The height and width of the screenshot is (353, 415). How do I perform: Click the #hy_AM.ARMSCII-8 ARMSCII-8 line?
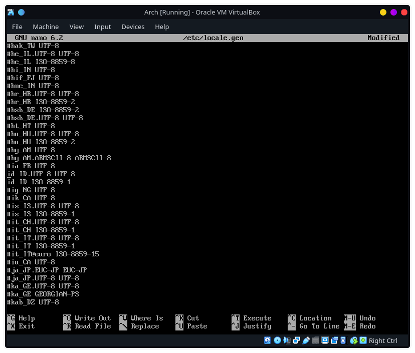click(59, 158)
